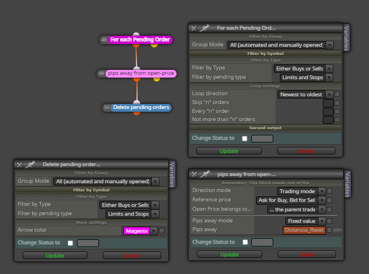This screenshot has width=369, height=274.
Task: Open Variables tab of Delete pending order panel
Action: point(172,174)
